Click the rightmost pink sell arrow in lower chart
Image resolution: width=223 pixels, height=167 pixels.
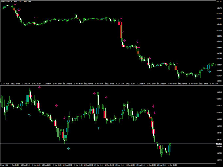(155, 113)
